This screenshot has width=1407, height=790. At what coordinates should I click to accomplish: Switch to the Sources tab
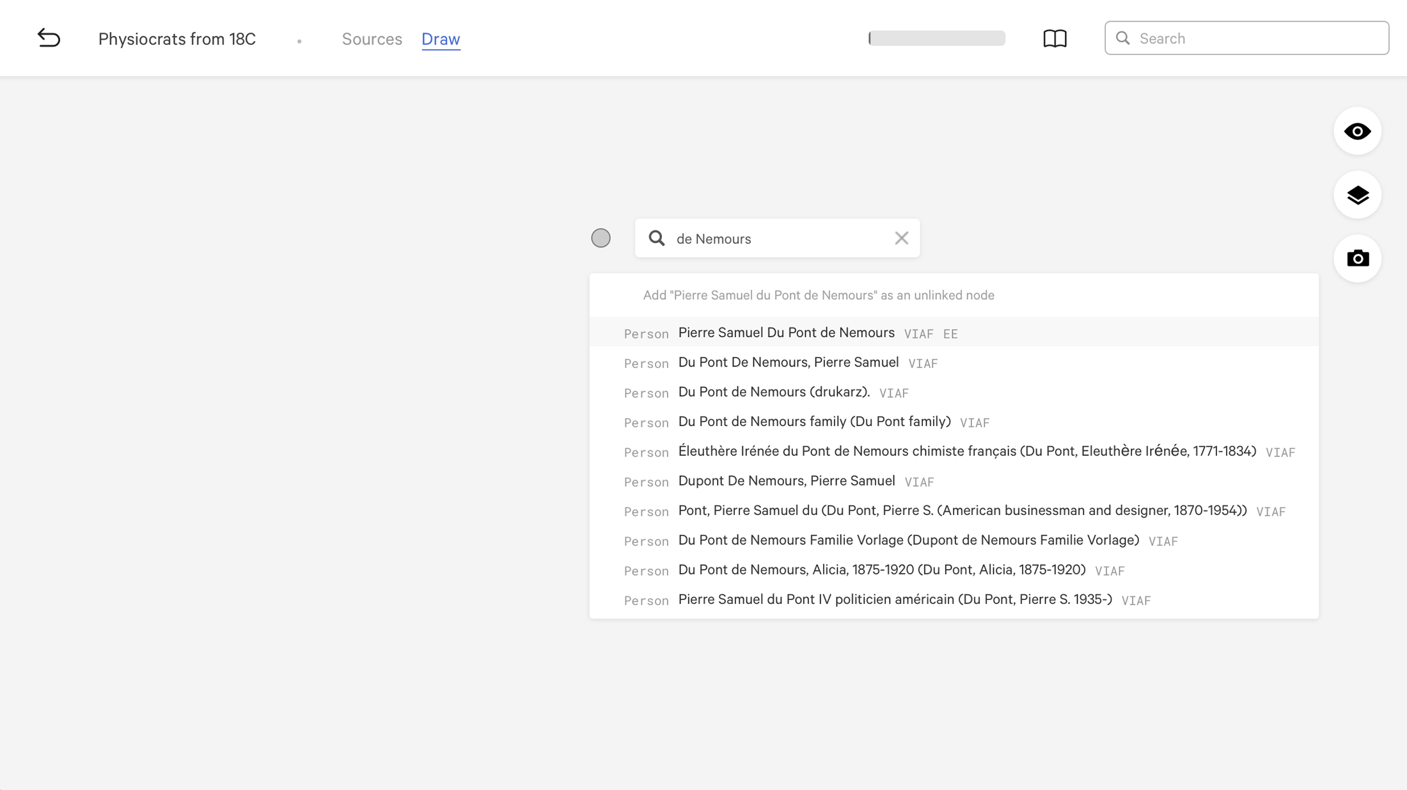point(372,39)
